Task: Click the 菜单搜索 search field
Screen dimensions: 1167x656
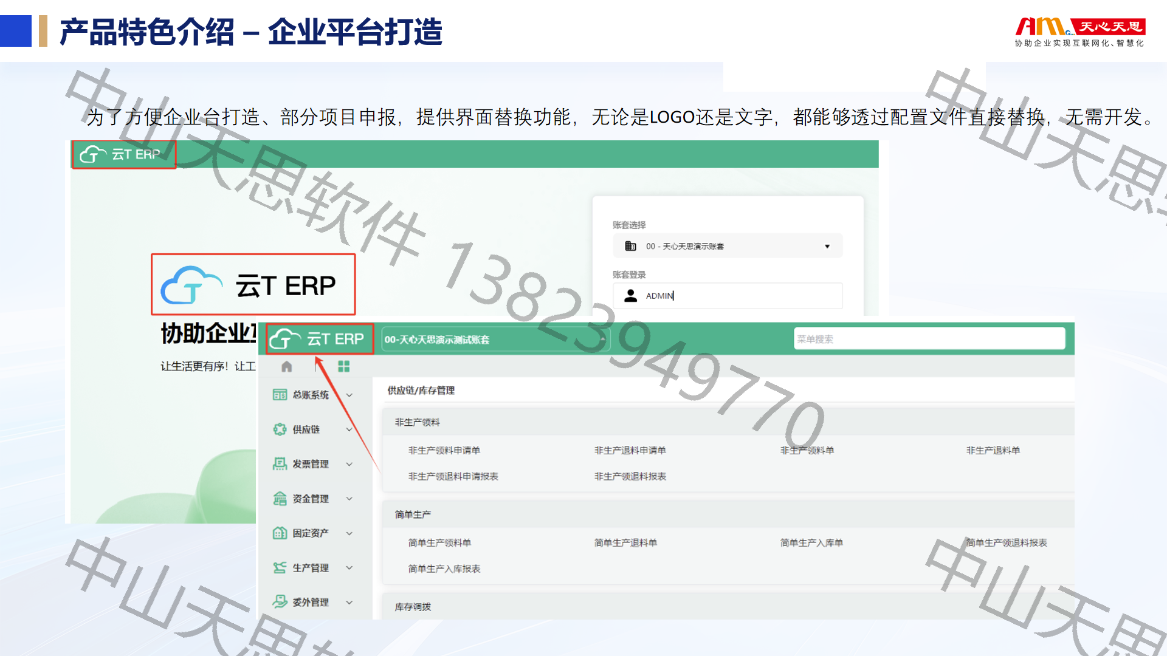Action: click(x=929, y=339)
